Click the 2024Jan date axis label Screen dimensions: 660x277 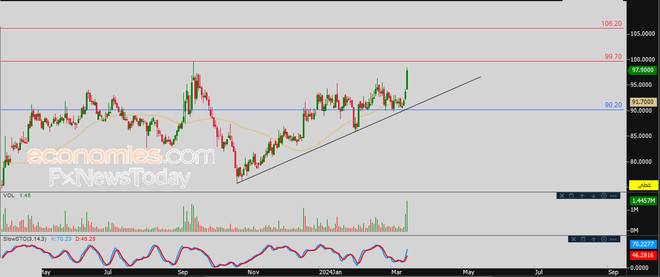[x=330, y=273]
